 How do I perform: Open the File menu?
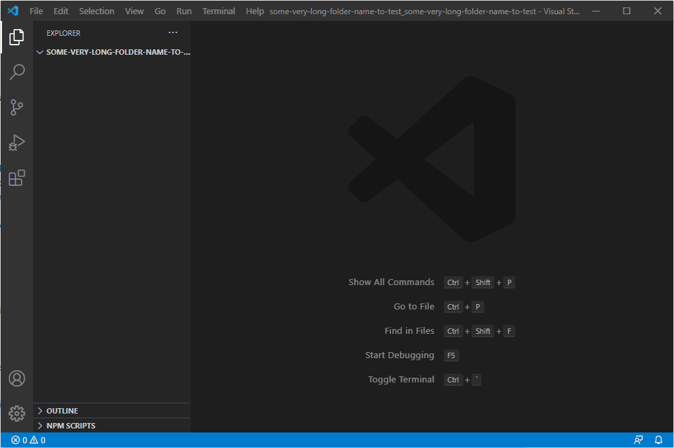pyautogui.click(x=36, y=11)
